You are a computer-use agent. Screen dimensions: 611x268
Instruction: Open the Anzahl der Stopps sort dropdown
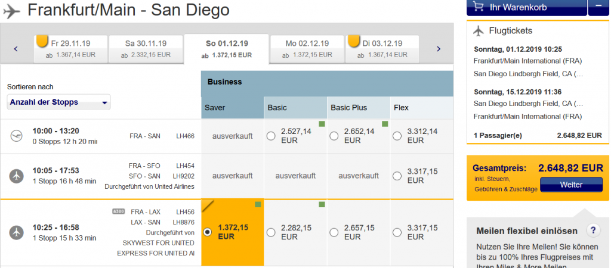pyautogui.click(x=59, y=102)
